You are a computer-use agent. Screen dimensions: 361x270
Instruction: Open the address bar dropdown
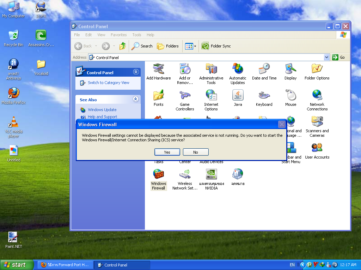(326, 57)
